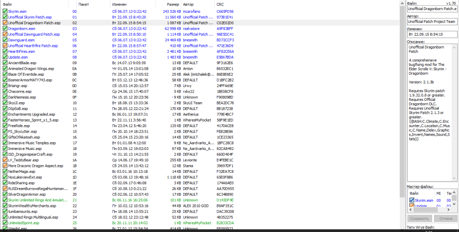Select Immersive Music Temples.esp file
459x232 pixels.
pos(32,143)
